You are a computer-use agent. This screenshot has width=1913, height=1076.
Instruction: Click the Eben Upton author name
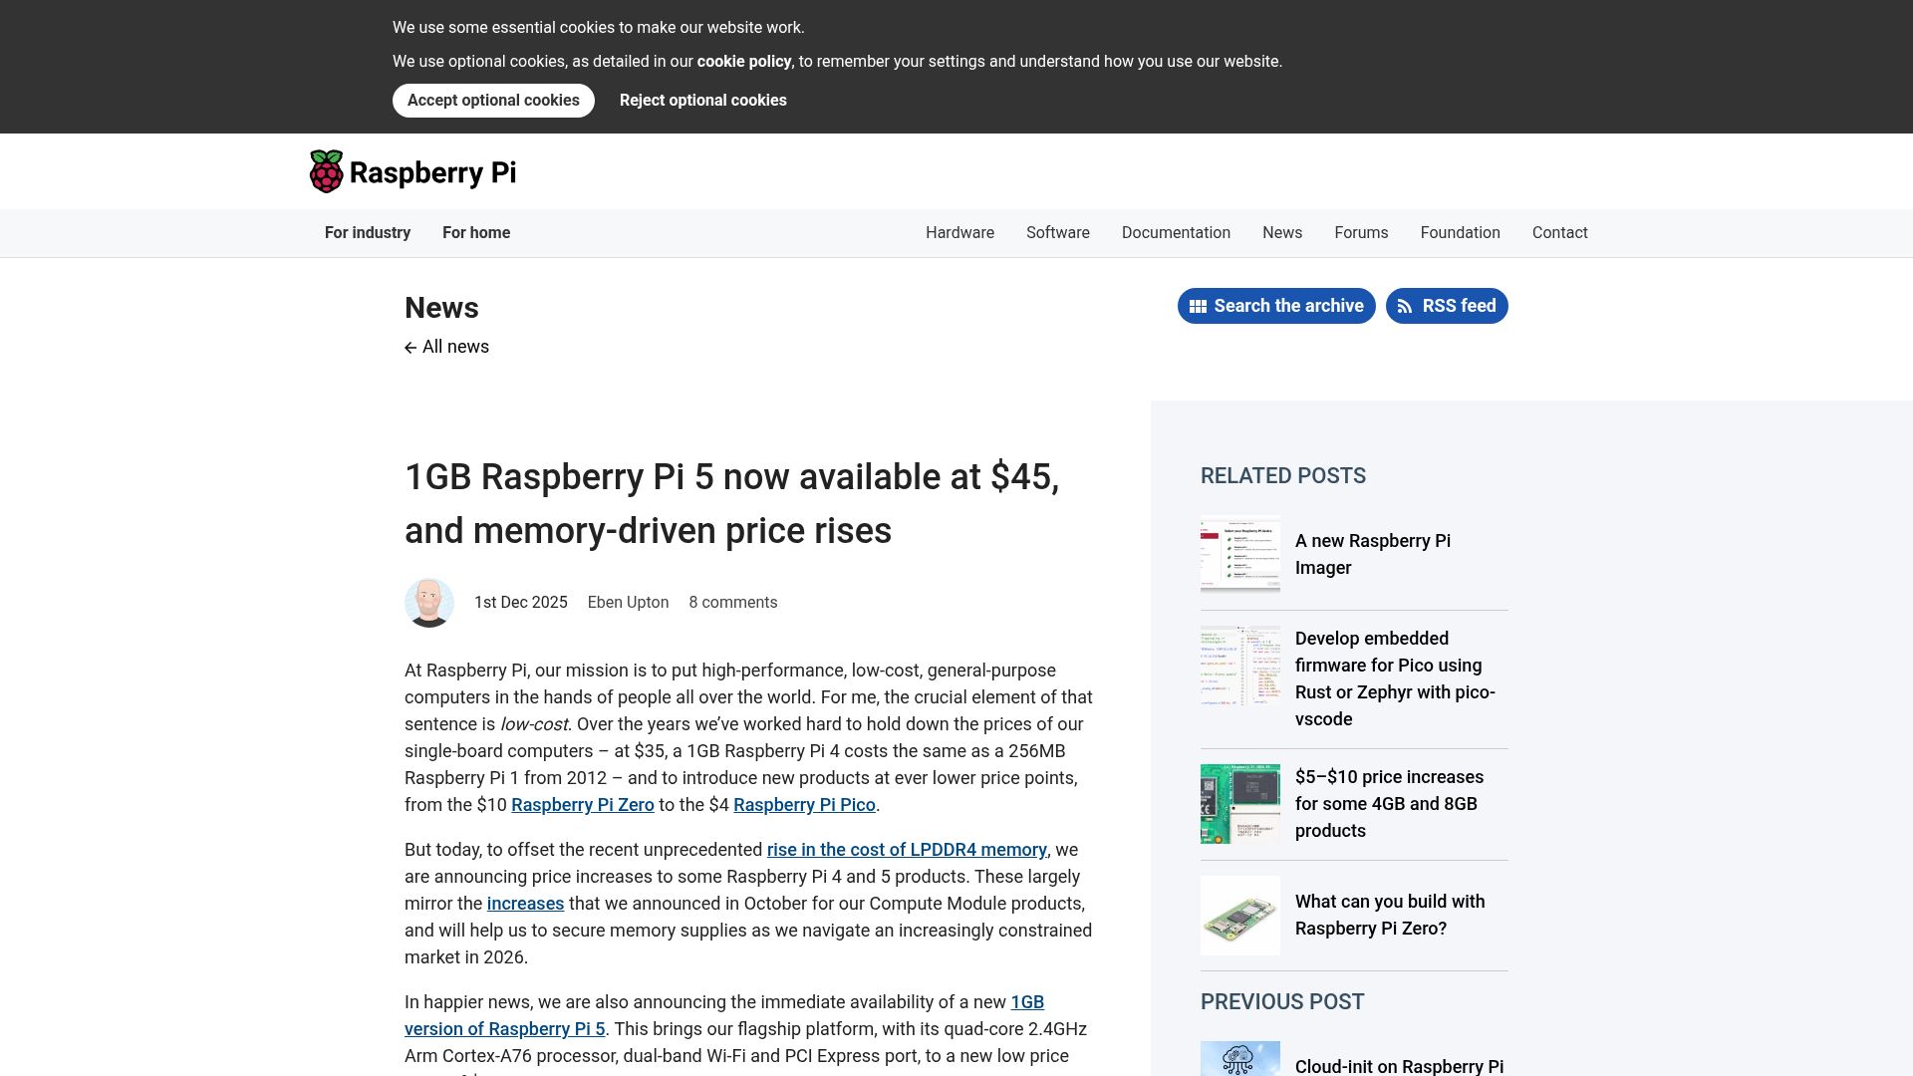(x=628, y=603)
